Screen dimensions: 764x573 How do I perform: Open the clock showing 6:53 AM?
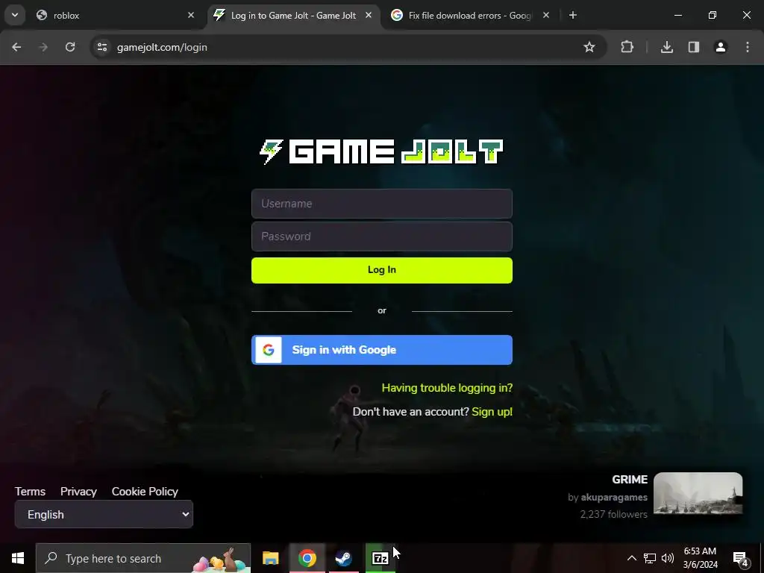pyautogui.click(x=700, y=558)
